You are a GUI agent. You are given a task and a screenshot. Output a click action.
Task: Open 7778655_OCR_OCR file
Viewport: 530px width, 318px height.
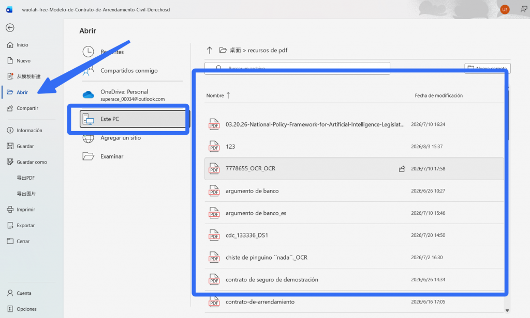pos(354,169)
